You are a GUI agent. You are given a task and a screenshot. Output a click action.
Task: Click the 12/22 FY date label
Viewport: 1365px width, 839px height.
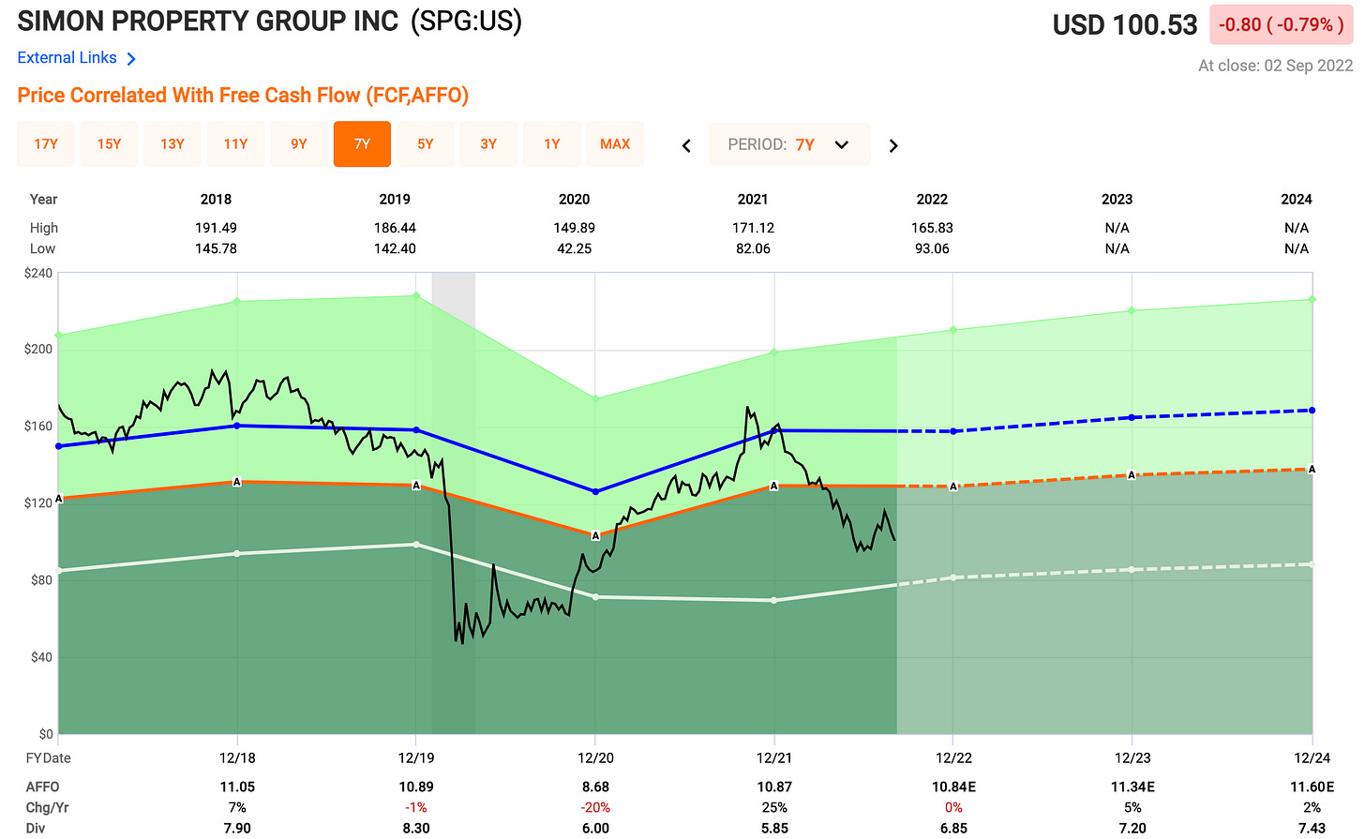[953, 757]
